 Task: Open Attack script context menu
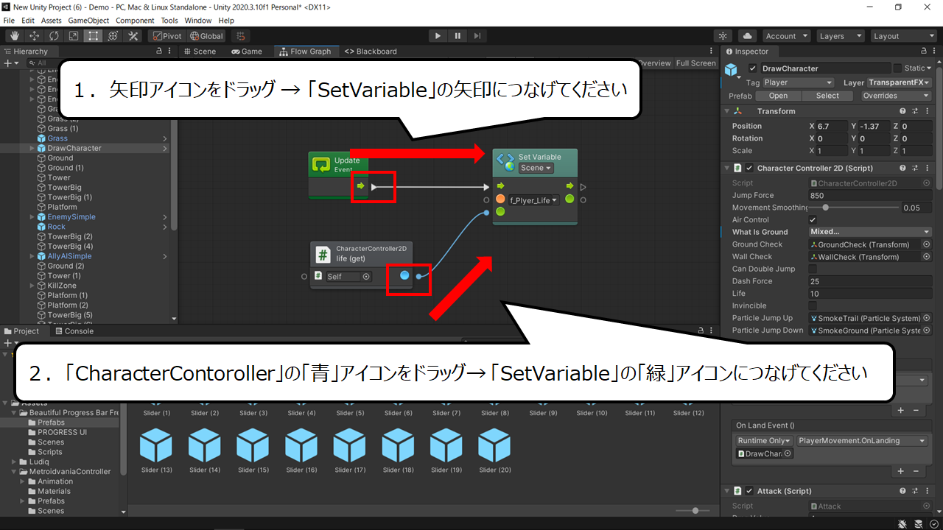point(926,491)
